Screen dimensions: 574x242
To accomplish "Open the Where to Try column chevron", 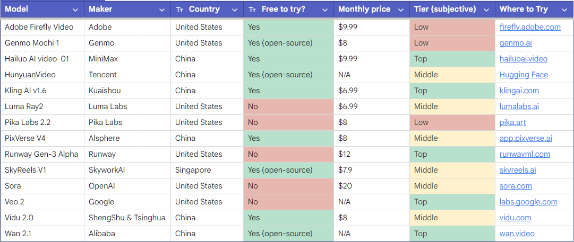I will click(564, 10).
